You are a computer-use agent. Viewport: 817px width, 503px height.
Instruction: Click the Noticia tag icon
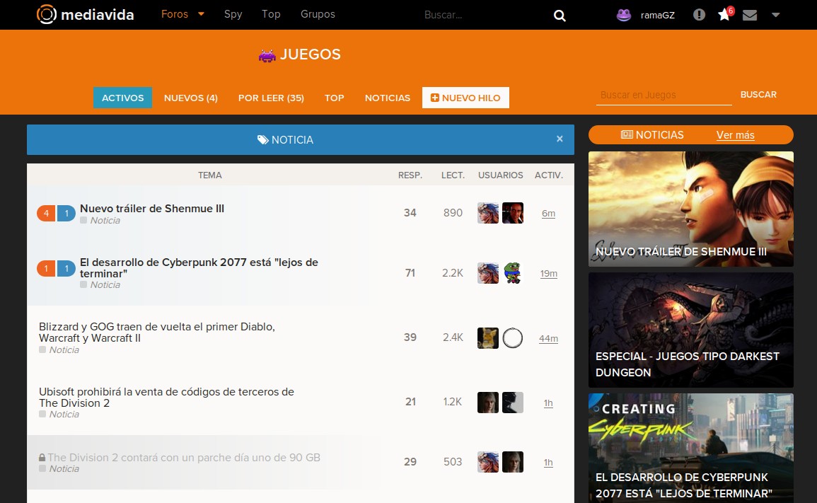pos(262,139)
